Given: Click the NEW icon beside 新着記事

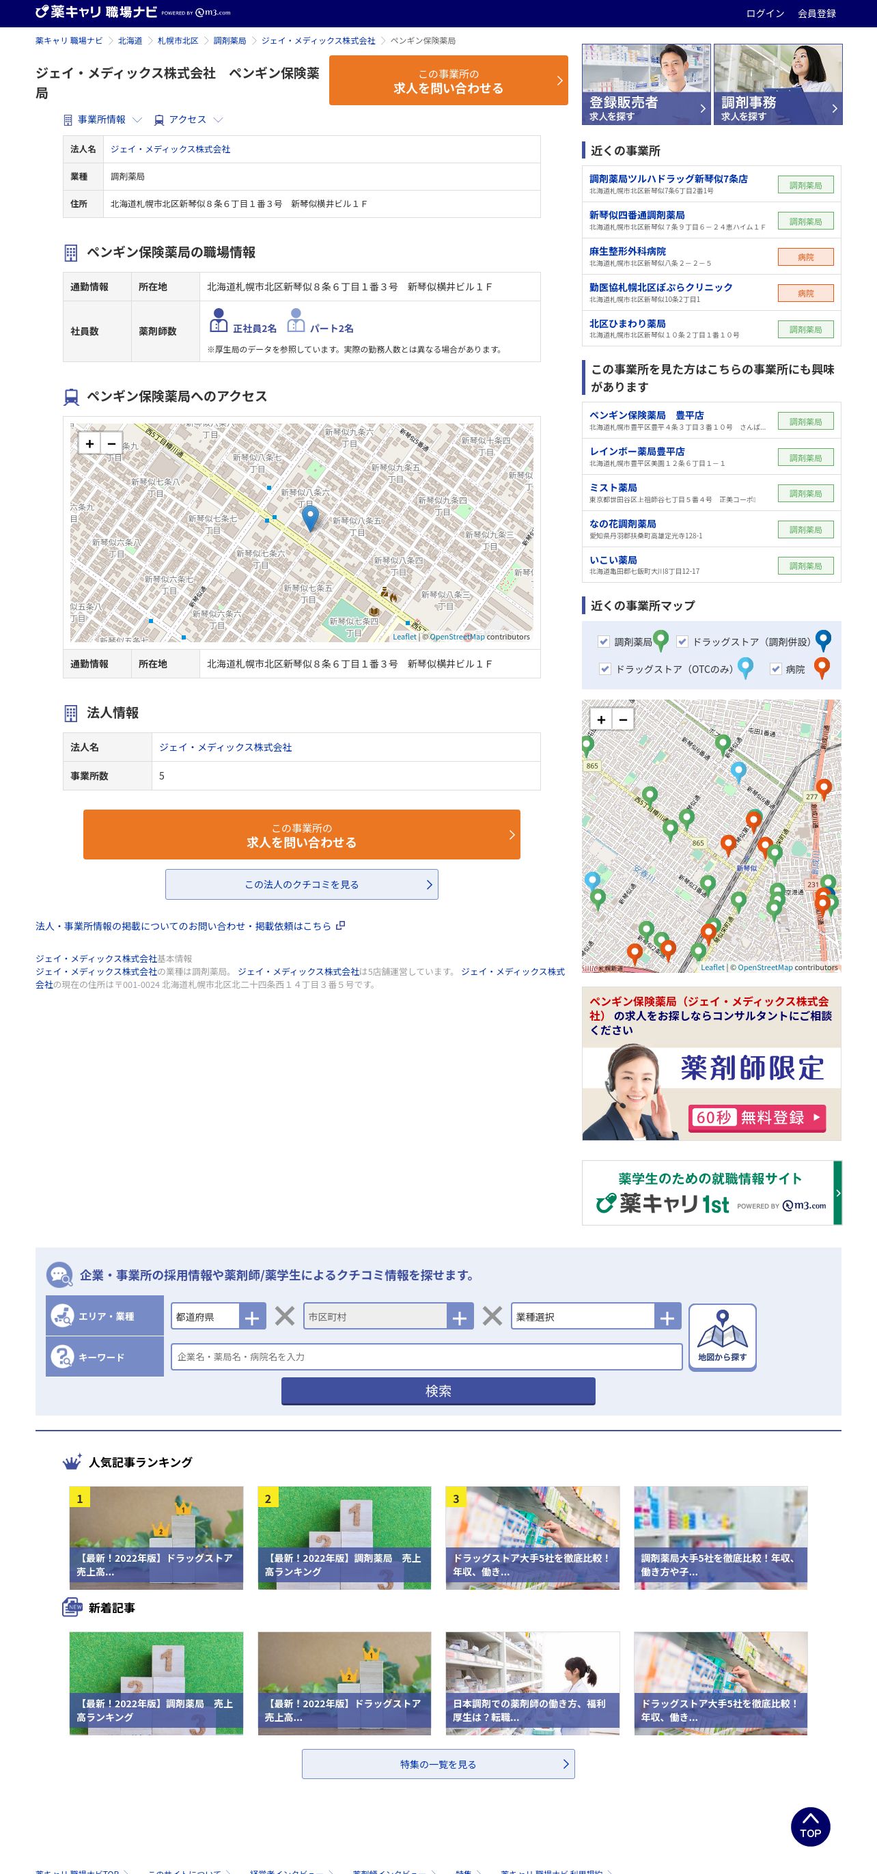Looking at the screenshot, I should click(72, 1607).
